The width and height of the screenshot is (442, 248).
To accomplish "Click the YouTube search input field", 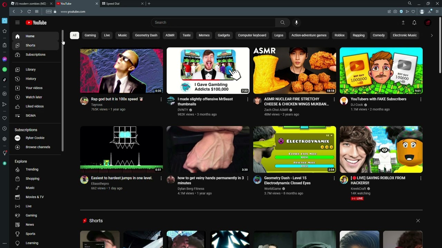I will coord(213,22).
